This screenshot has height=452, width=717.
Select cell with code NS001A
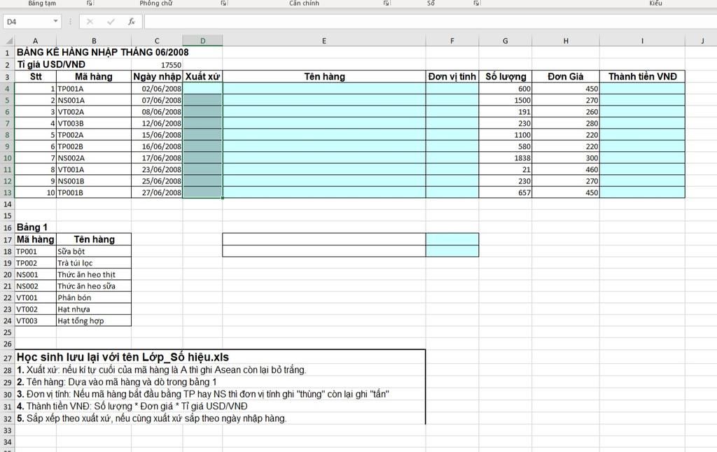coord(94,100)
